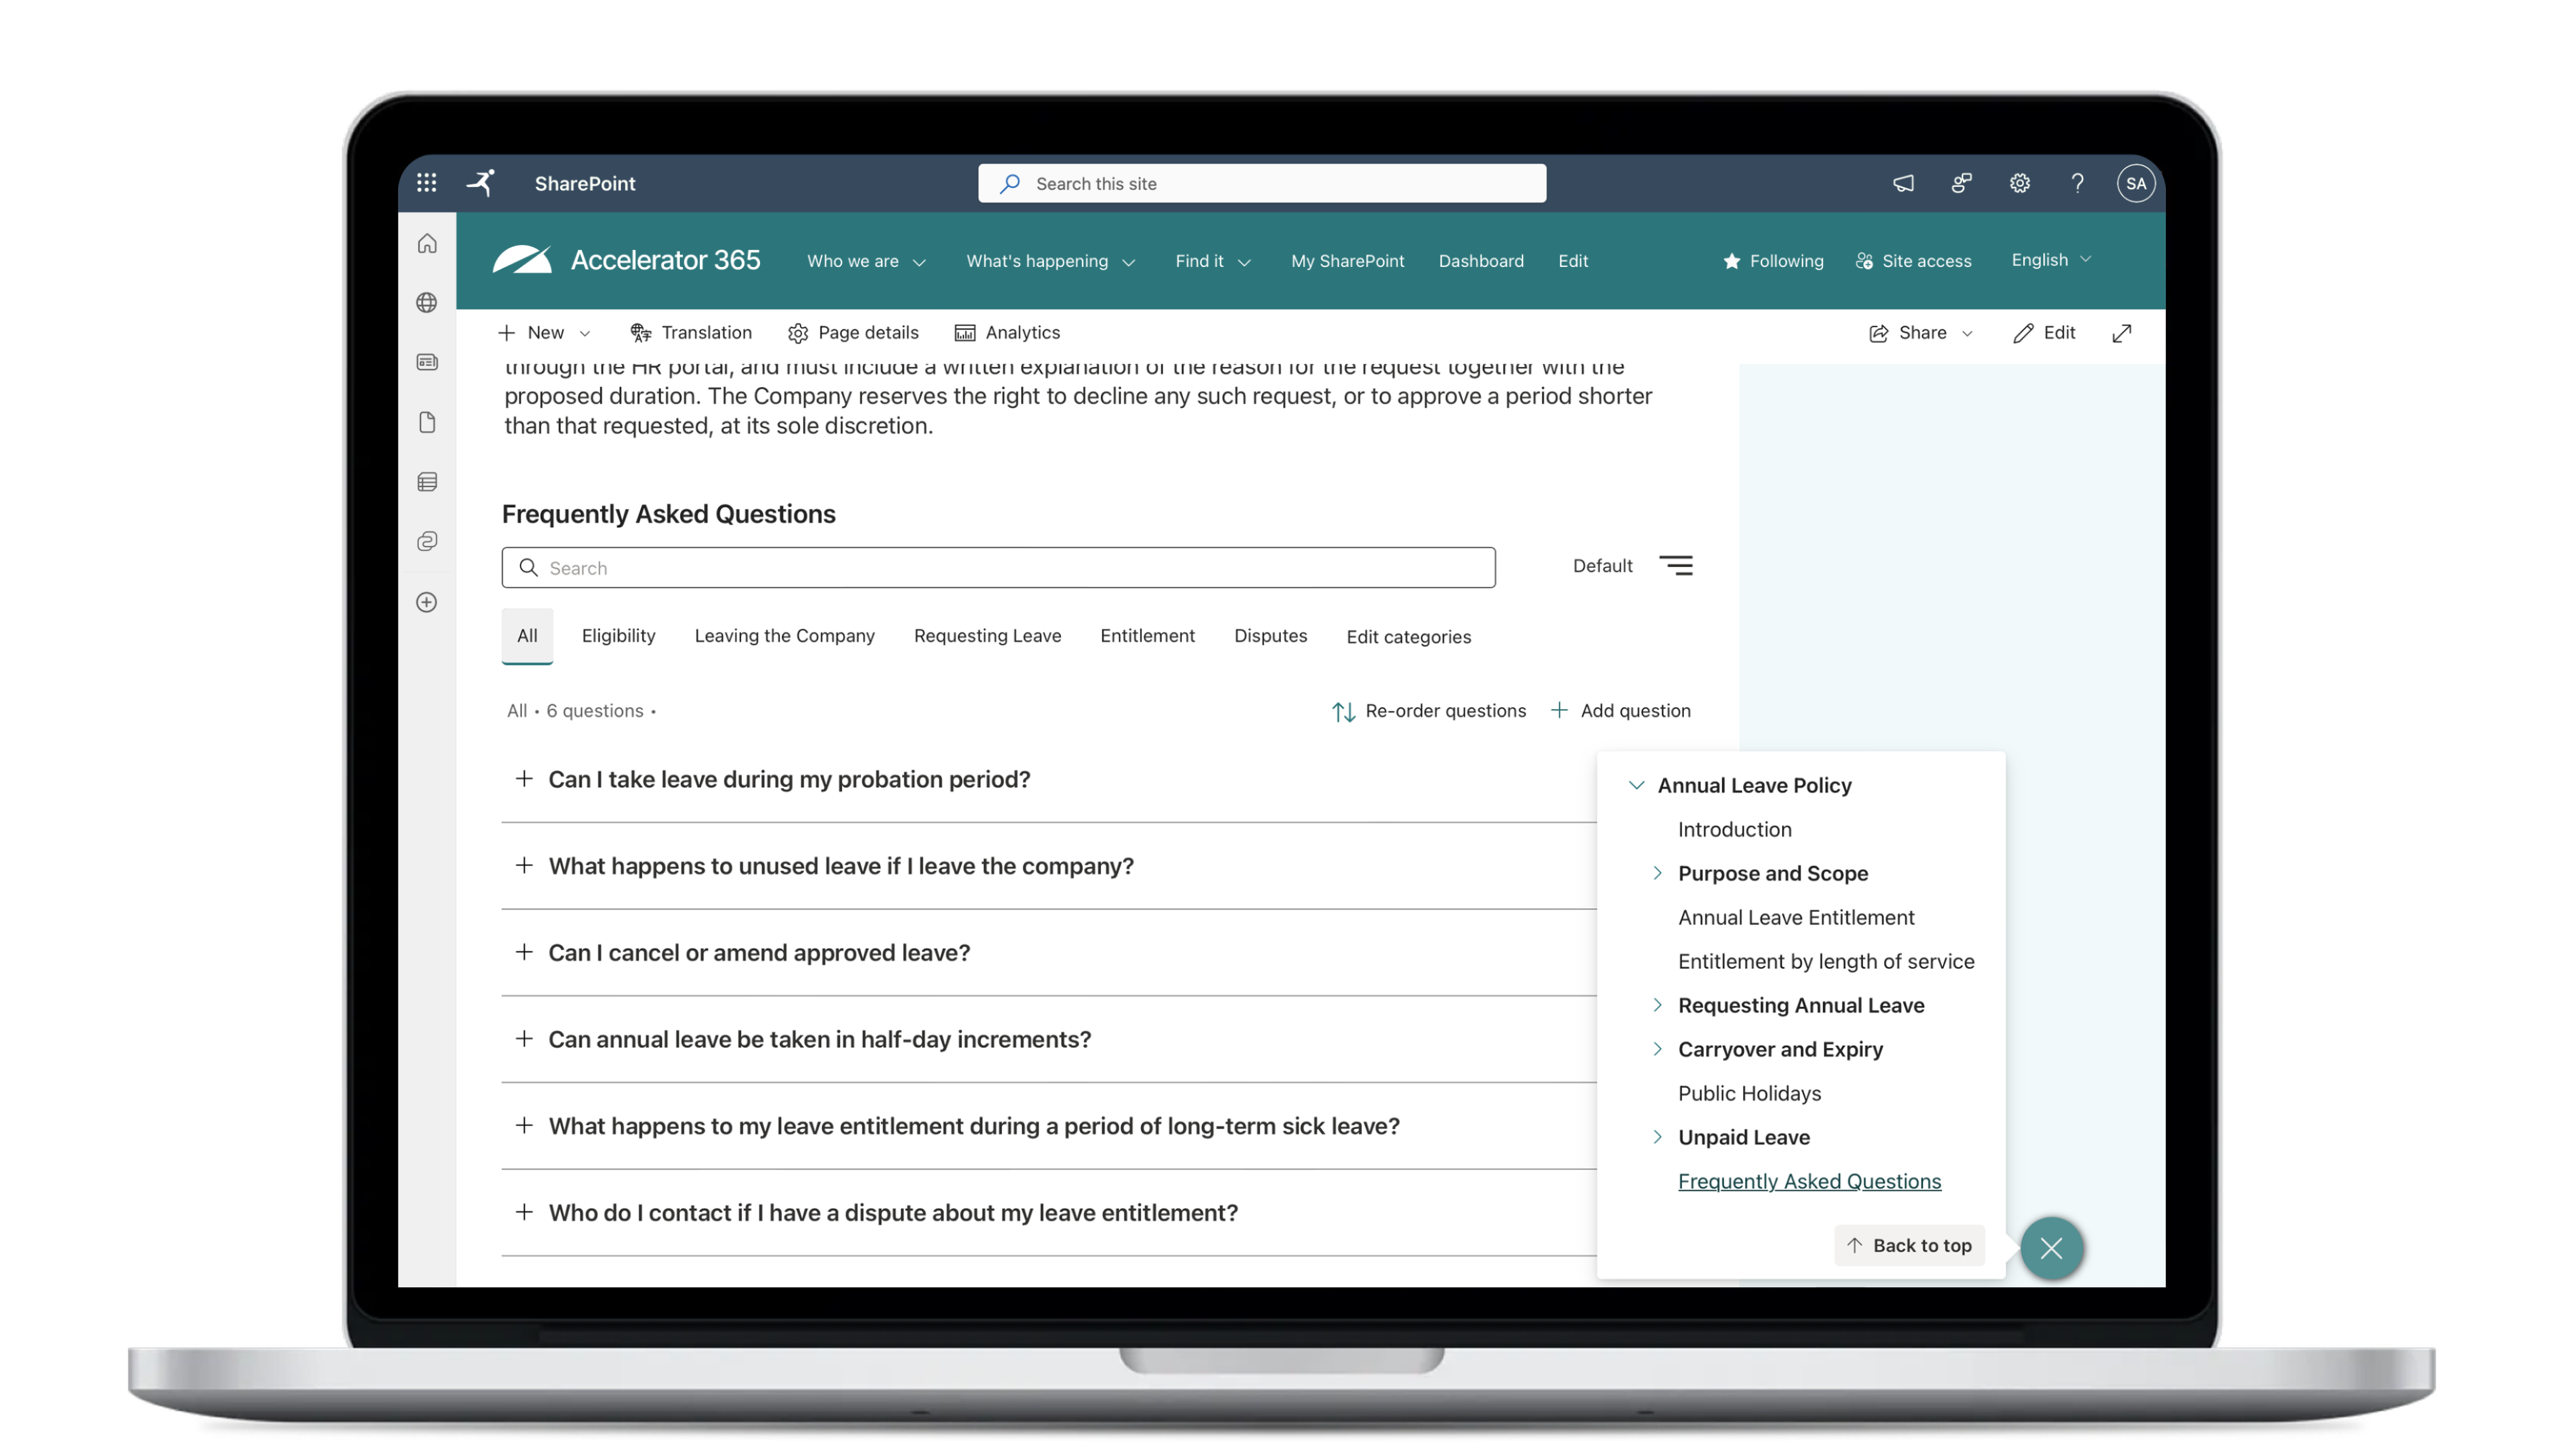Click the Accelerator 365 logo
Screen dimensions: 2564x1456
pos(626,260)
